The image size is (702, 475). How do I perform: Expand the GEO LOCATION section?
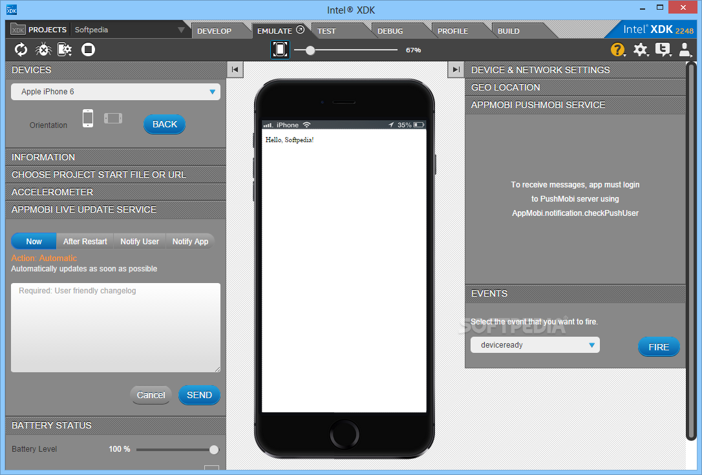tap(575, 87)
